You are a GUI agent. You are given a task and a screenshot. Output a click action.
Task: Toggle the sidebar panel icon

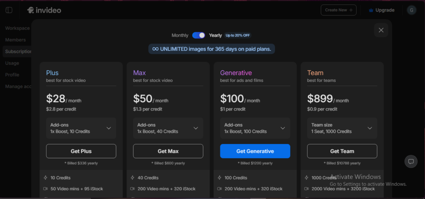(9, 10)
